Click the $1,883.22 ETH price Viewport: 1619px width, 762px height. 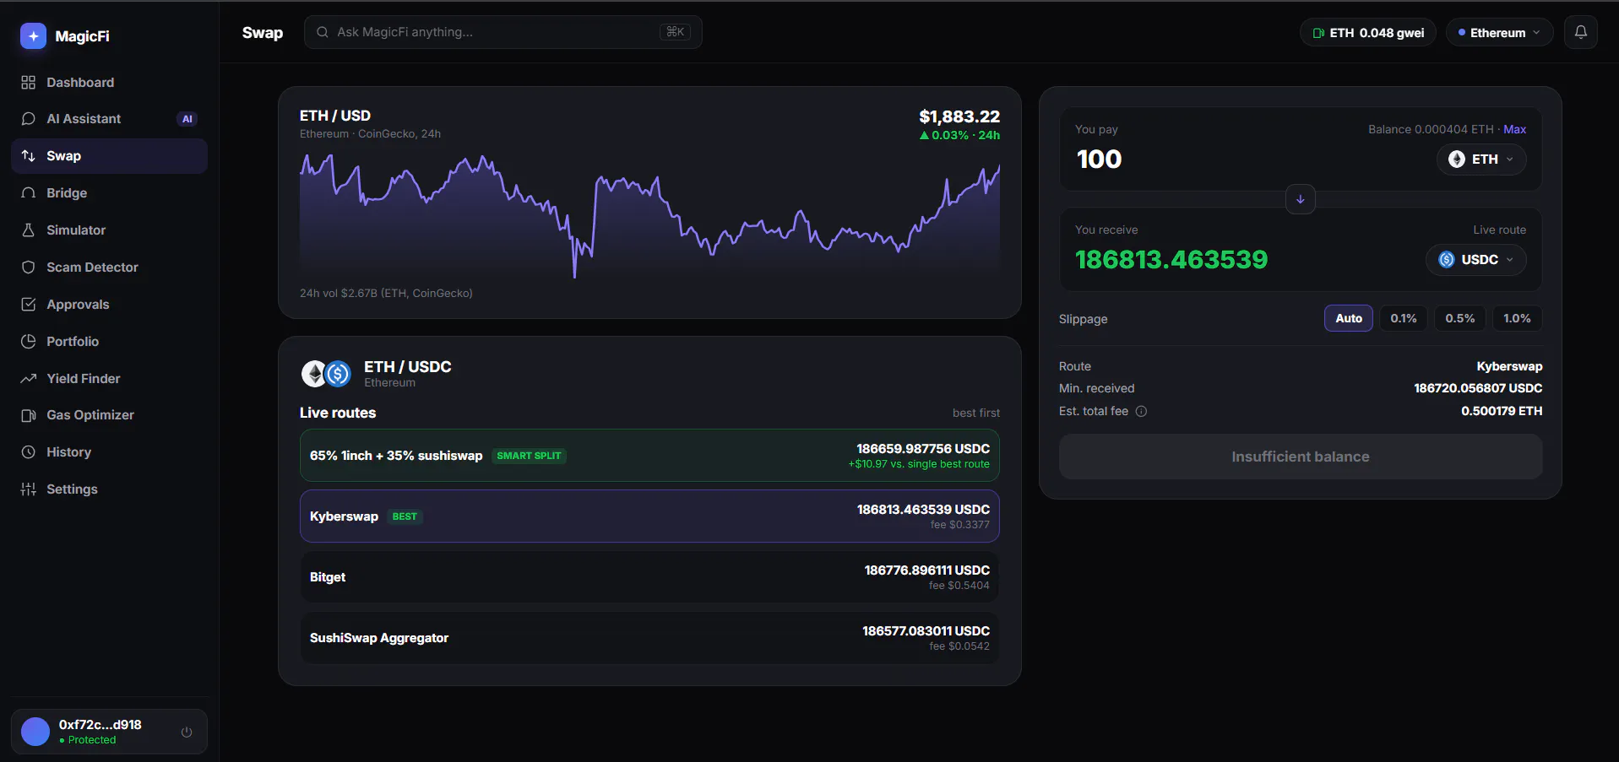pos(959,116)
